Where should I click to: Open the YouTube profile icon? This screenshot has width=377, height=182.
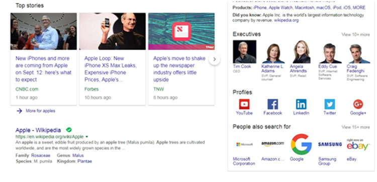pyautogui.click(x=244, y=104)
